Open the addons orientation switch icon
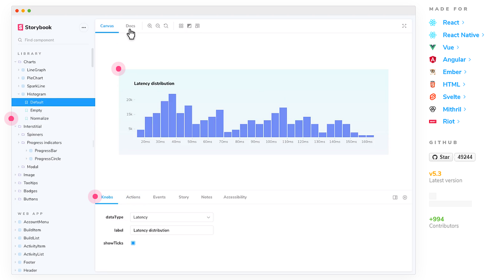Viewport: 502px width, 280px height. click(395, 197)
